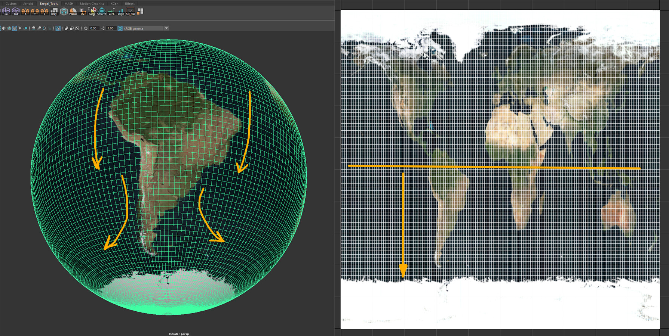Select the name shelf tool
Screen dimensions: 669x336
92,13
